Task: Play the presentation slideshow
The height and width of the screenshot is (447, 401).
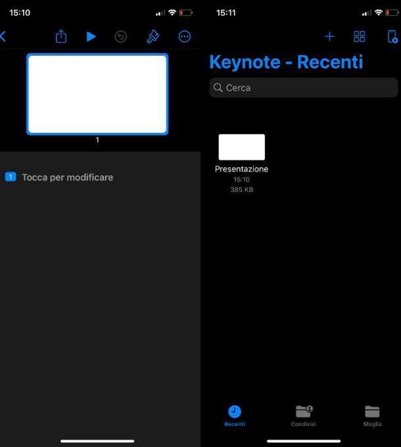Action: pos(91,37)
